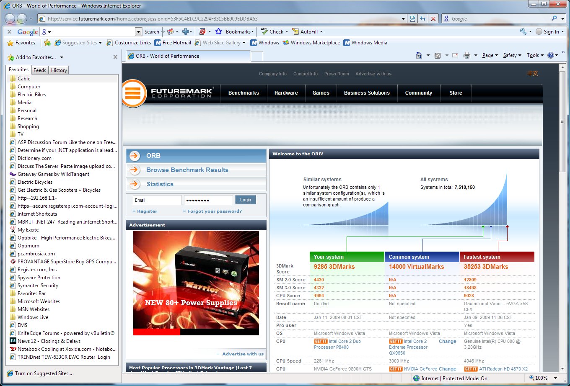Open the Community menu on Futuremark site

(x=419, y=93)
